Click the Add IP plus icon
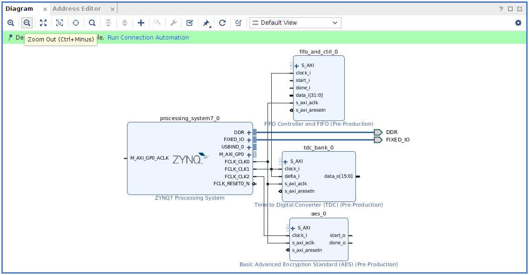529x275 pixels. point(141,23)
